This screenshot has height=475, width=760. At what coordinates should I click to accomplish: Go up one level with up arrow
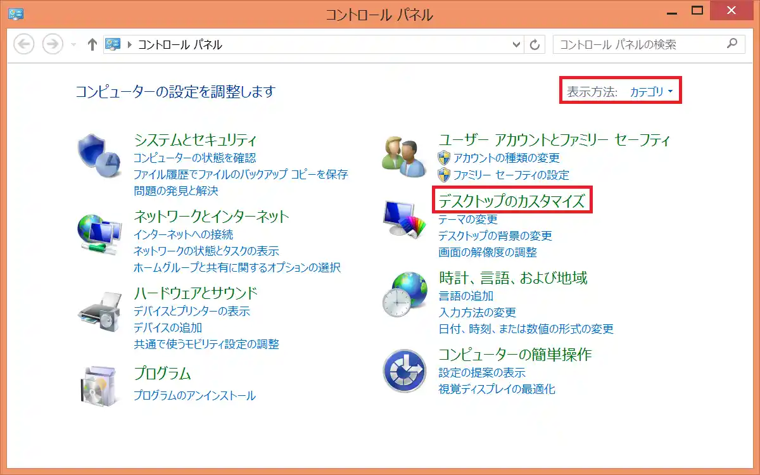pos(92,44)
